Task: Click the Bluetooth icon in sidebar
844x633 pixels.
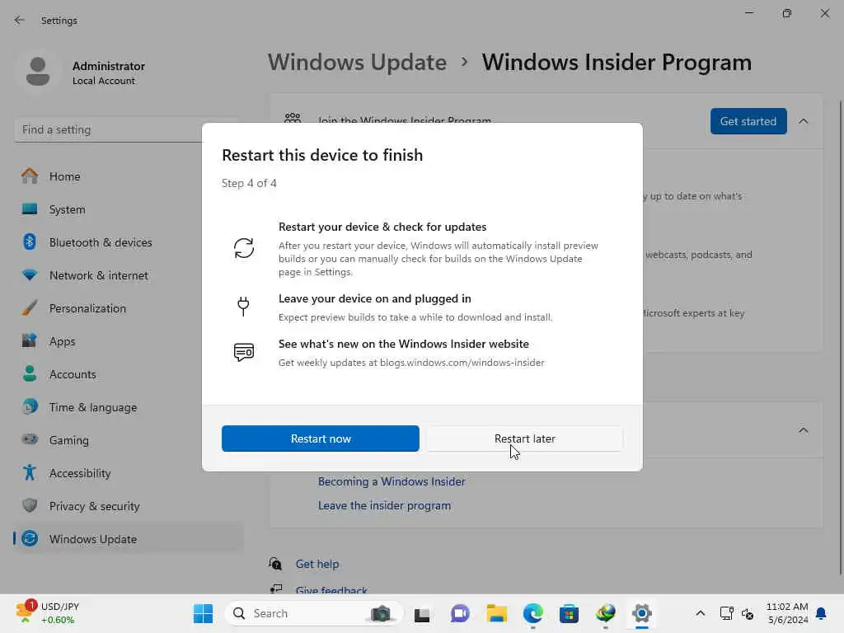Action: (30, 241)
